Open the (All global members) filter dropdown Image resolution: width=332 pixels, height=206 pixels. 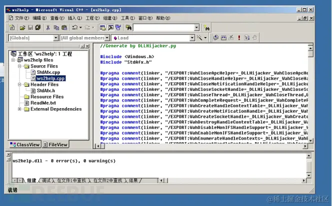pyautogui.click(x=107, y=38)
